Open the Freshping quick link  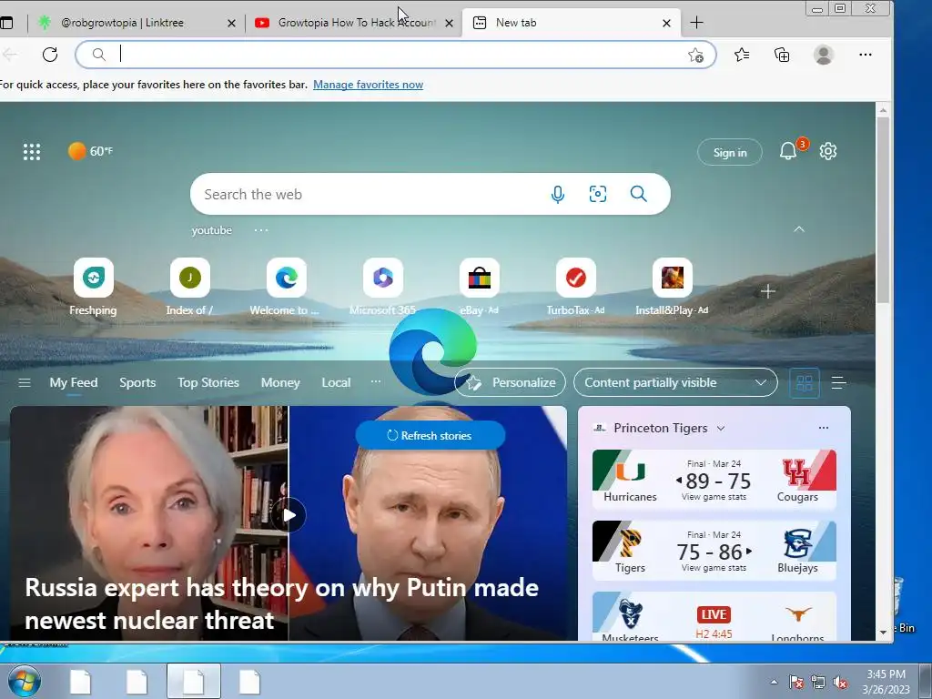94,287
